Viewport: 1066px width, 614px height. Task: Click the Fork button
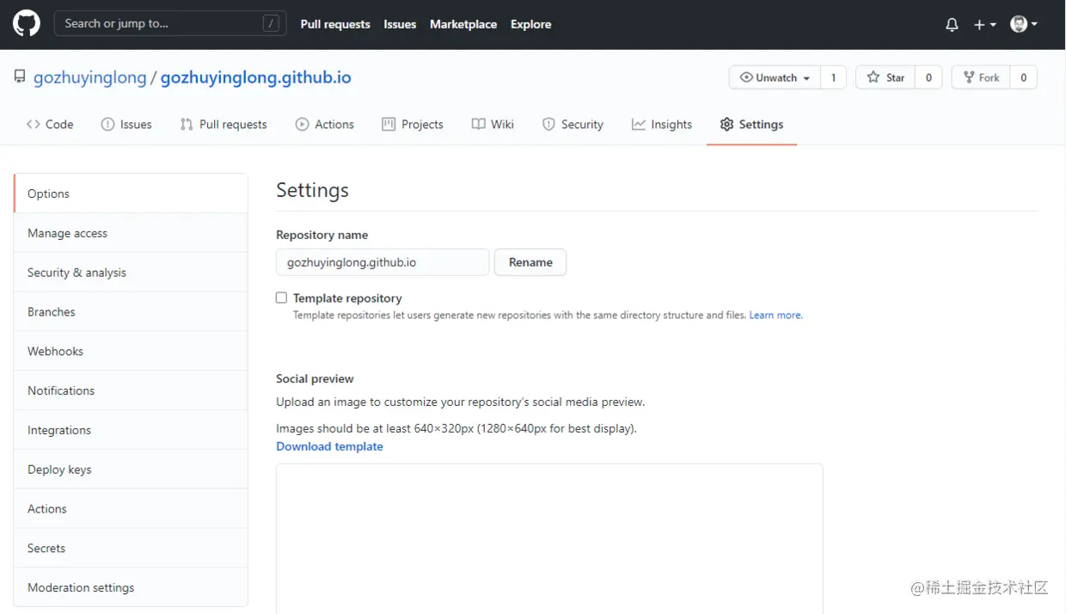click(x=981, y=77)
